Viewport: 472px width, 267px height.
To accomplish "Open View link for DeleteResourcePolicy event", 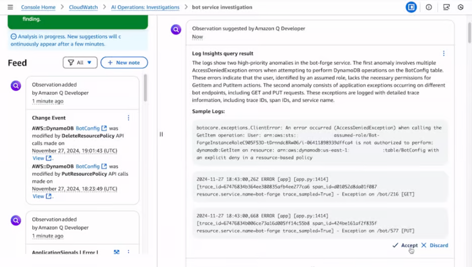I will tap(42, 158).
